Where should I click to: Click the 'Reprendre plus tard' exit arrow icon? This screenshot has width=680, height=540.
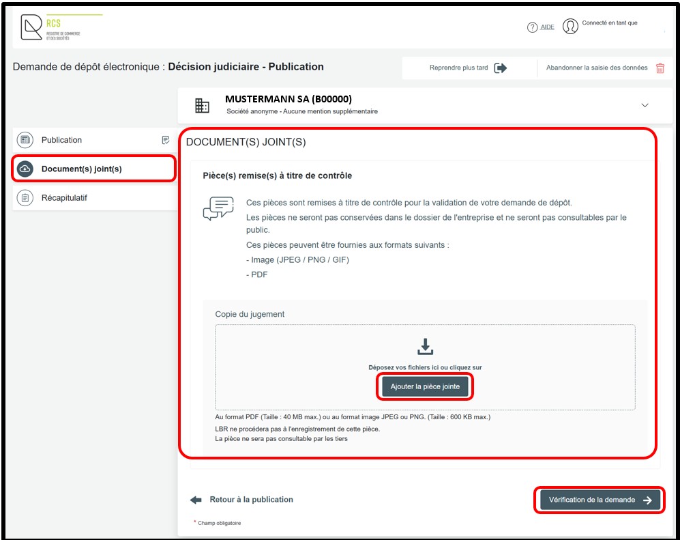tap(501, 68)
